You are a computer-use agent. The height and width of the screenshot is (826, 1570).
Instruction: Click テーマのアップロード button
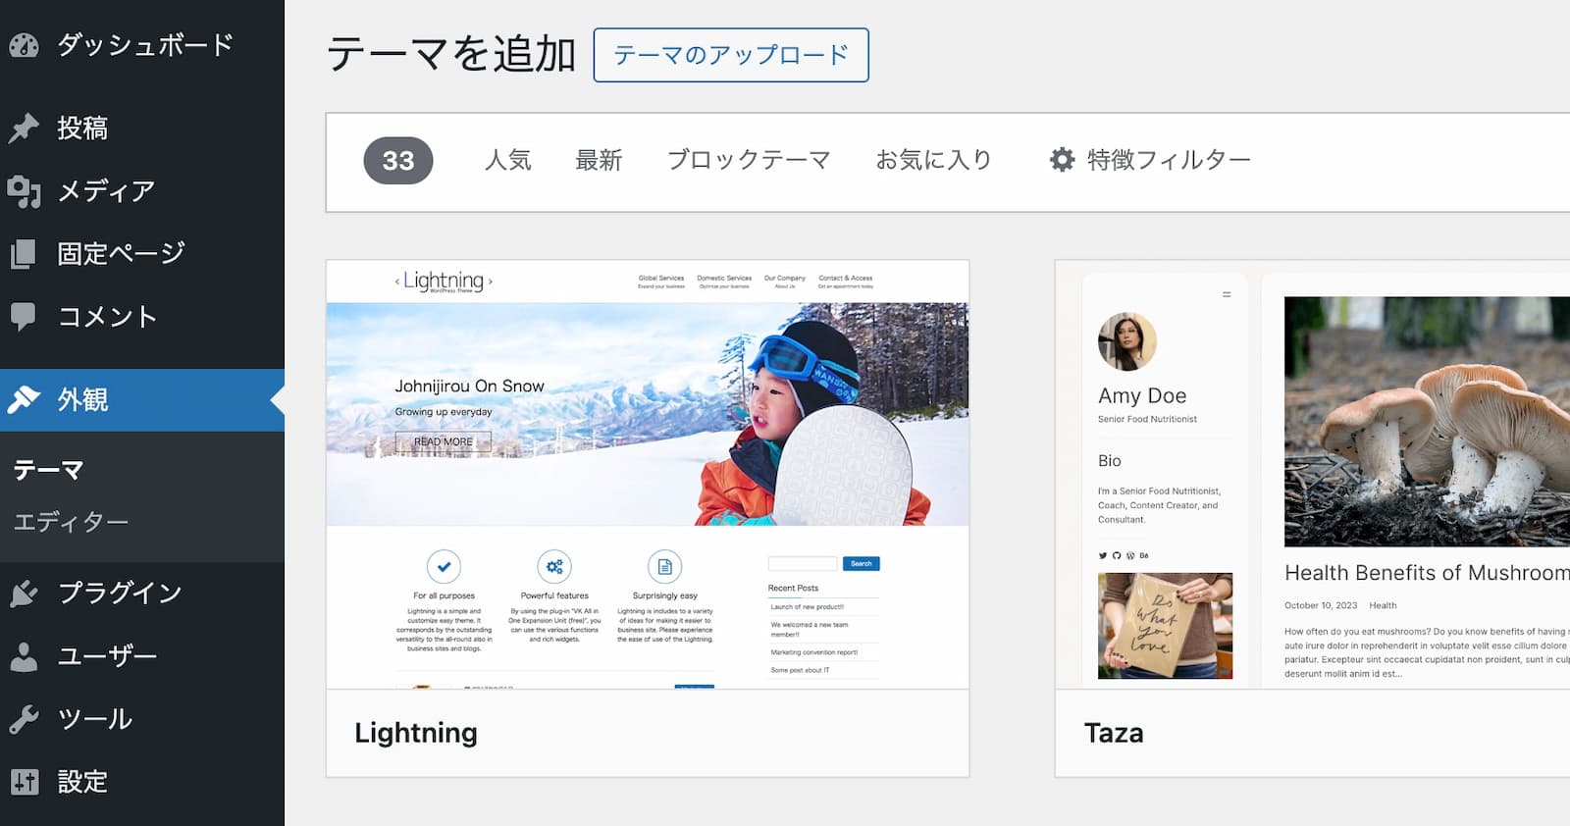pyautogui.click(x=731, y=55)
